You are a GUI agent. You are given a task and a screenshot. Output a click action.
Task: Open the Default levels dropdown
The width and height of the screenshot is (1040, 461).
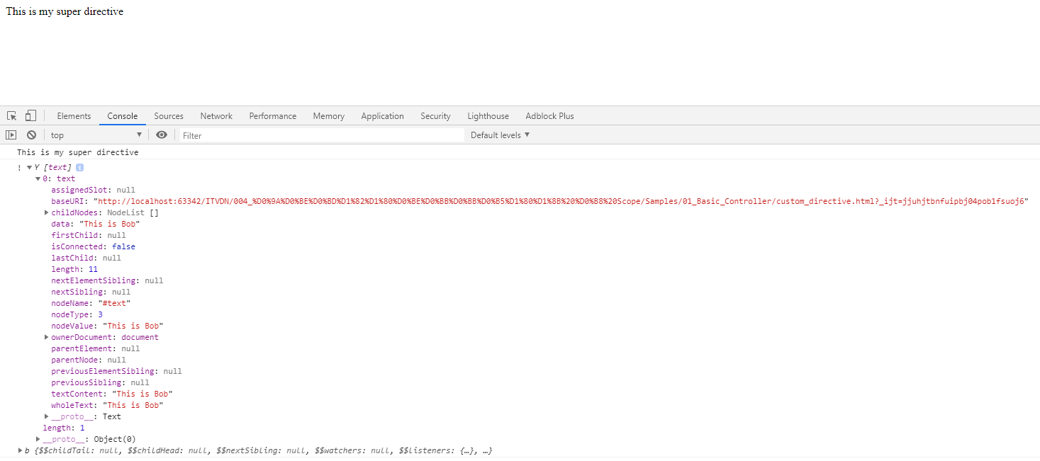[500, 135]
